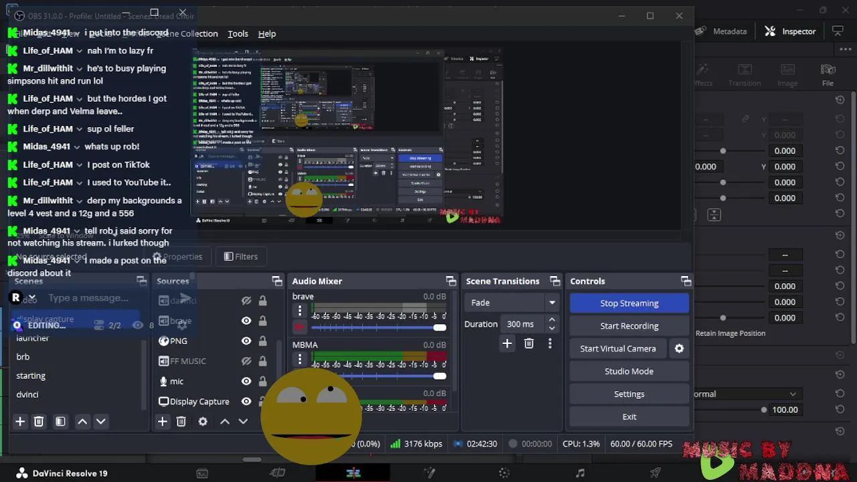
Task: Open the Media page in DaVinci Resolve
Action: (202, 473)
